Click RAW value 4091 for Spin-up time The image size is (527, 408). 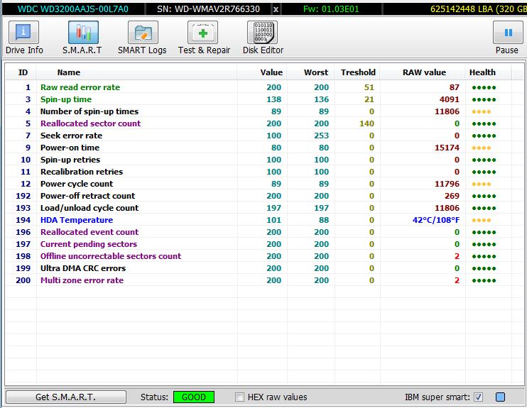[x=450, y=99]
